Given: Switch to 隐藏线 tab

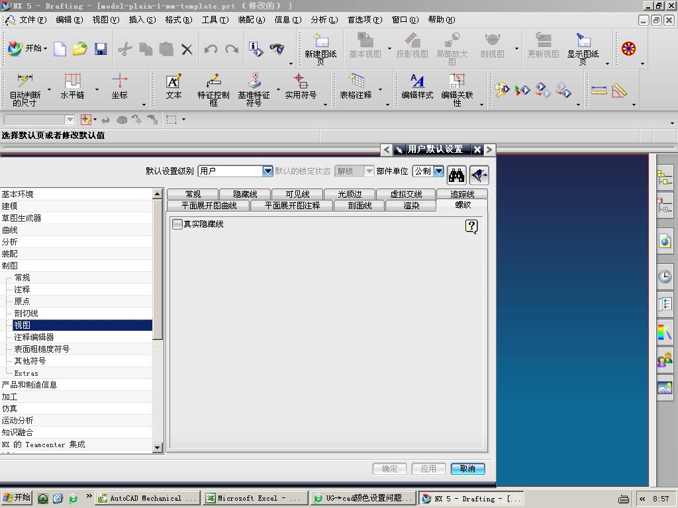Looking at the screenshot, I should point(245,194).
